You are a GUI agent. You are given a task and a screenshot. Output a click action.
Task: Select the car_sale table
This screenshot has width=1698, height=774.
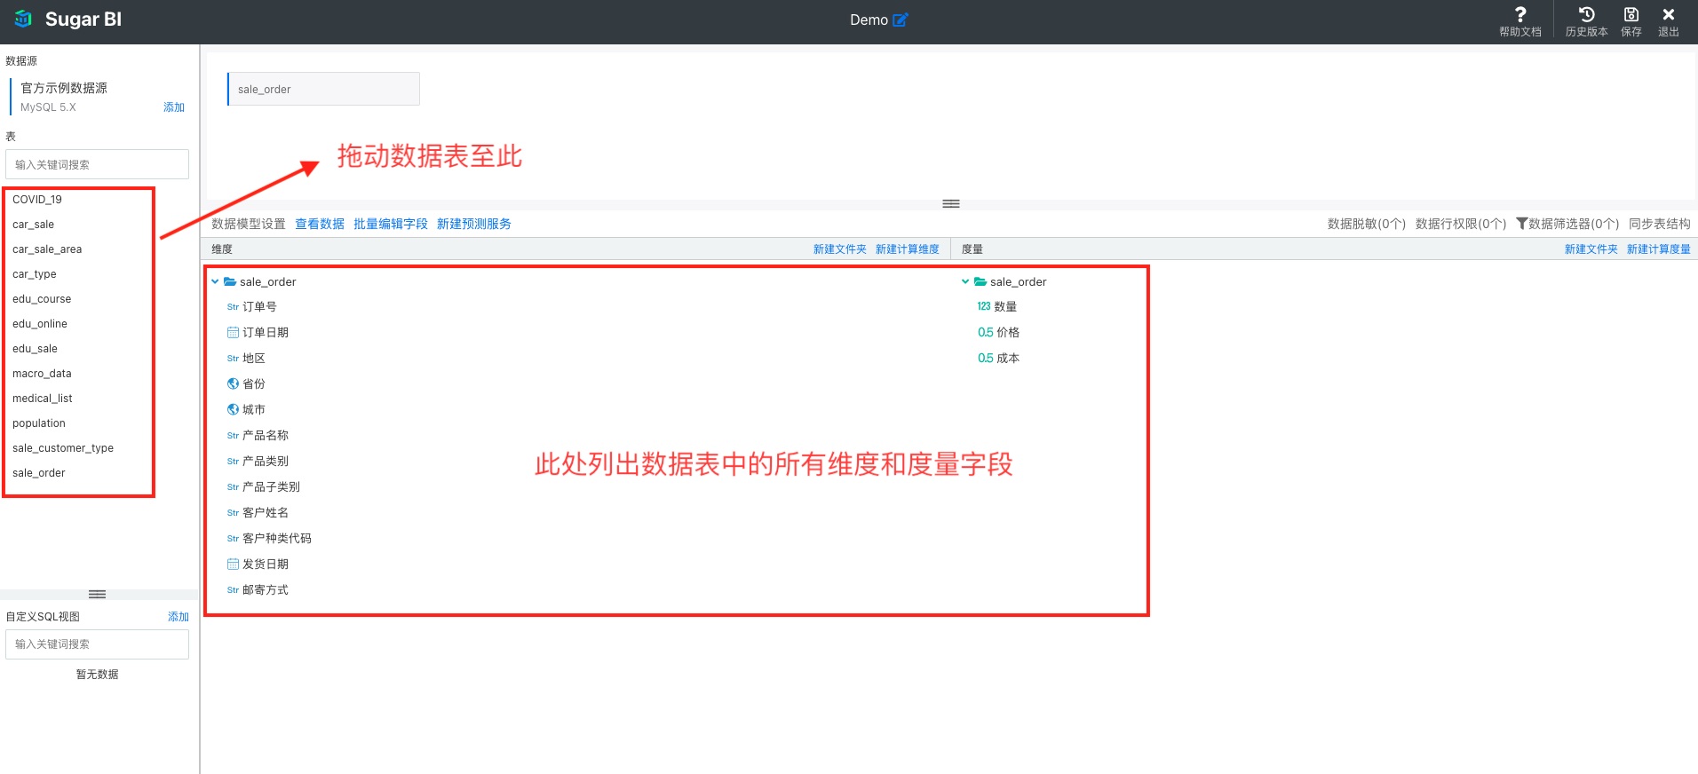tap(34, 225)
